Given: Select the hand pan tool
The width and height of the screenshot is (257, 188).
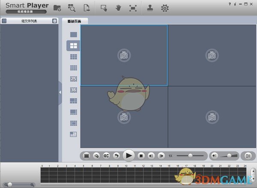Looking at the screenshot, I should pos(118,8).
